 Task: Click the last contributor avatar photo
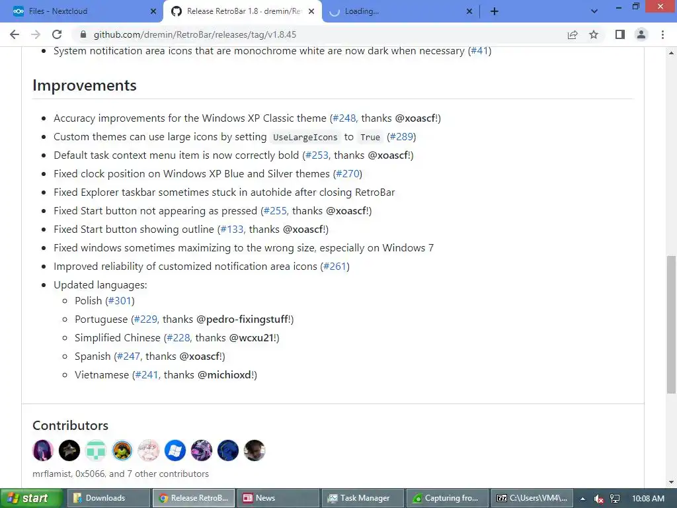255,450
